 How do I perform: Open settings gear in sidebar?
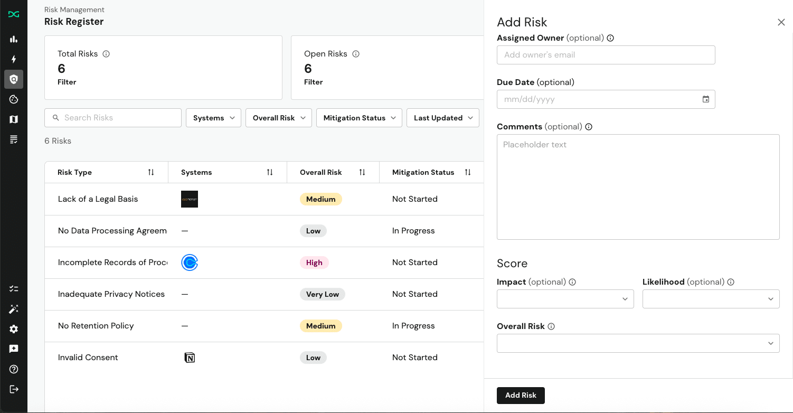[x=14, y=329]
